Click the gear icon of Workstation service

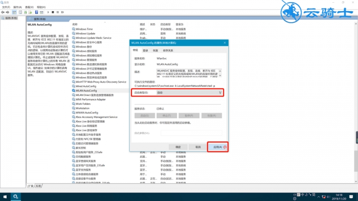tap(73, 108)
